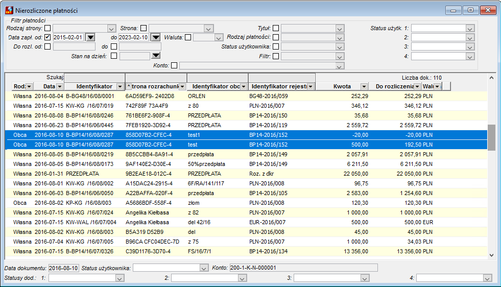Viewport: 501px width, 287px height.
Task: Open calendar picker for 2023-02-10 end date
Action: [x=156, y=37]
